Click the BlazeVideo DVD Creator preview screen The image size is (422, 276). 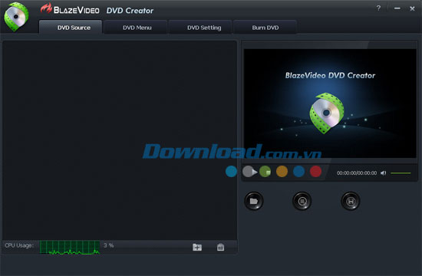[x=330, y=103]
